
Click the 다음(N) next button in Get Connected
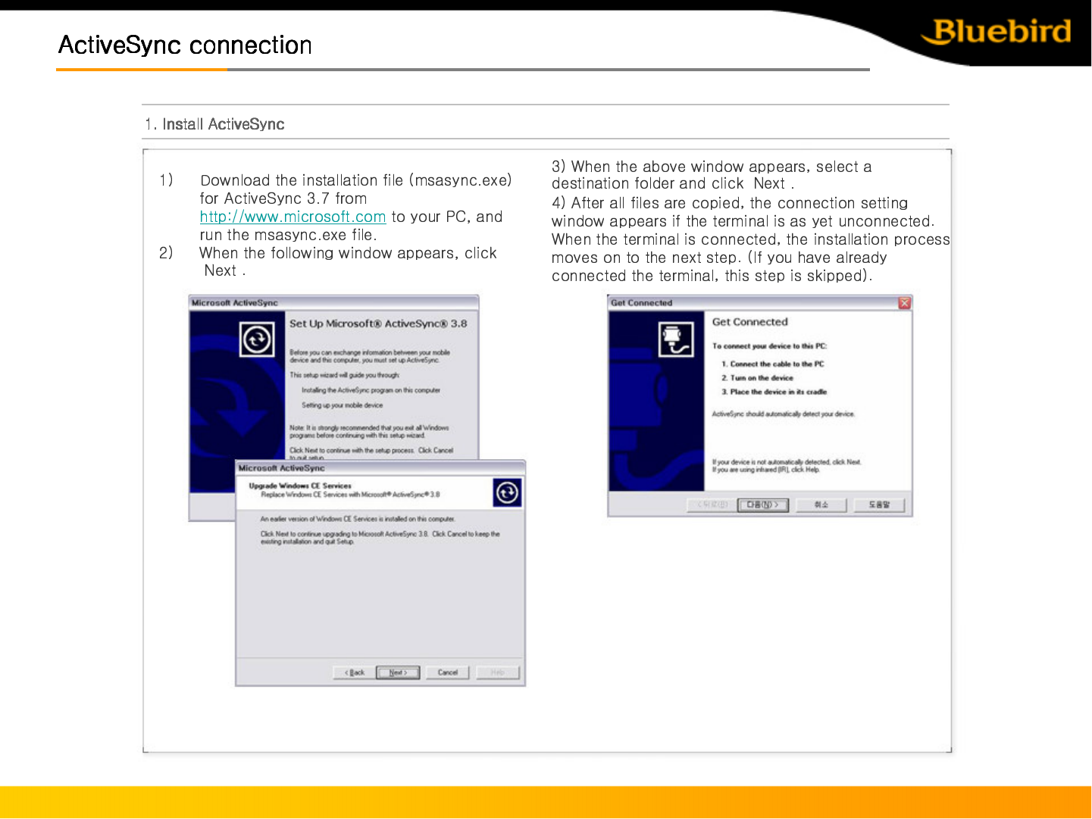(763, 505)
